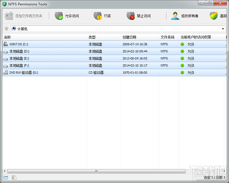Click the paste clipboard icon in status bar
The height and width of the screenshot is (183, 229).
tap(14, 177)
